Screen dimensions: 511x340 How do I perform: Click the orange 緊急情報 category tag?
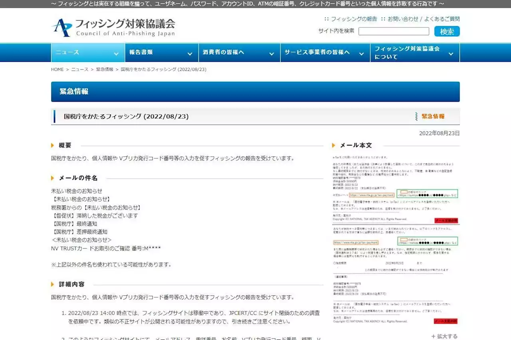433,116
